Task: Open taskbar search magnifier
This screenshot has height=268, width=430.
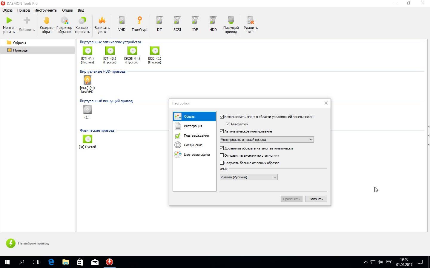Action: [21, 262]
